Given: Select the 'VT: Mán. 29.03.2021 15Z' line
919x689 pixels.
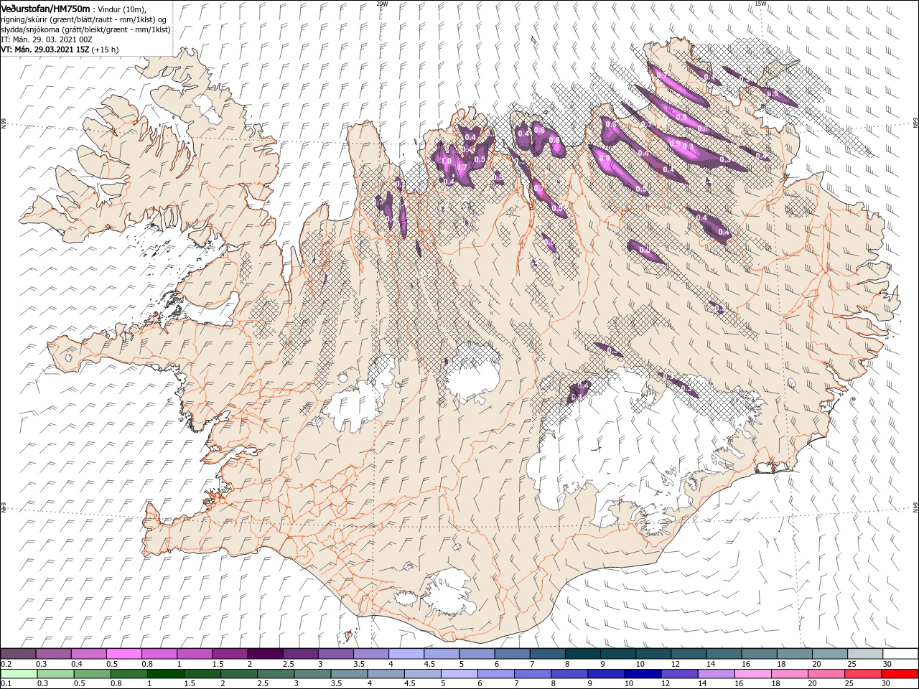Looking at the screenshot, I should (x=45, y=50).
